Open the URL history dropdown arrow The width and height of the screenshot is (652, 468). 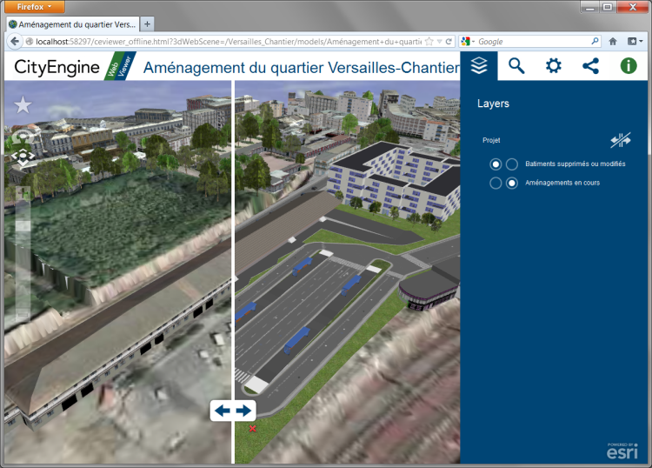coord(440,41)
